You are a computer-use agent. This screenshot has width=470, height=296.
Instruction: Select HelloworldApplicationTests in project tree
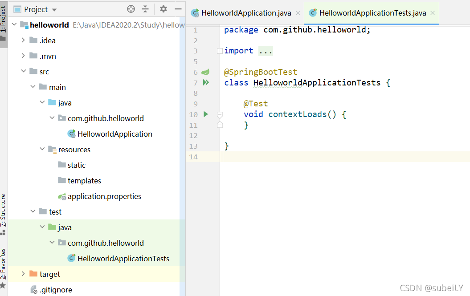123,259
